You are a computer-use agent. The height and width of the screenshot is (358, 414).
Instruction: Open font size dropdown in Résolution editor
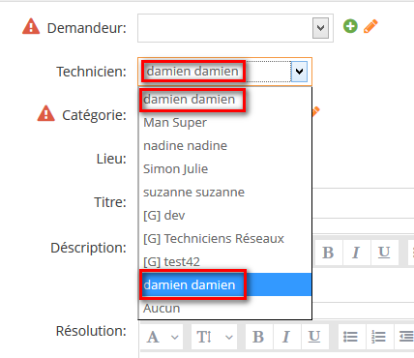click(x=214, y=337)
